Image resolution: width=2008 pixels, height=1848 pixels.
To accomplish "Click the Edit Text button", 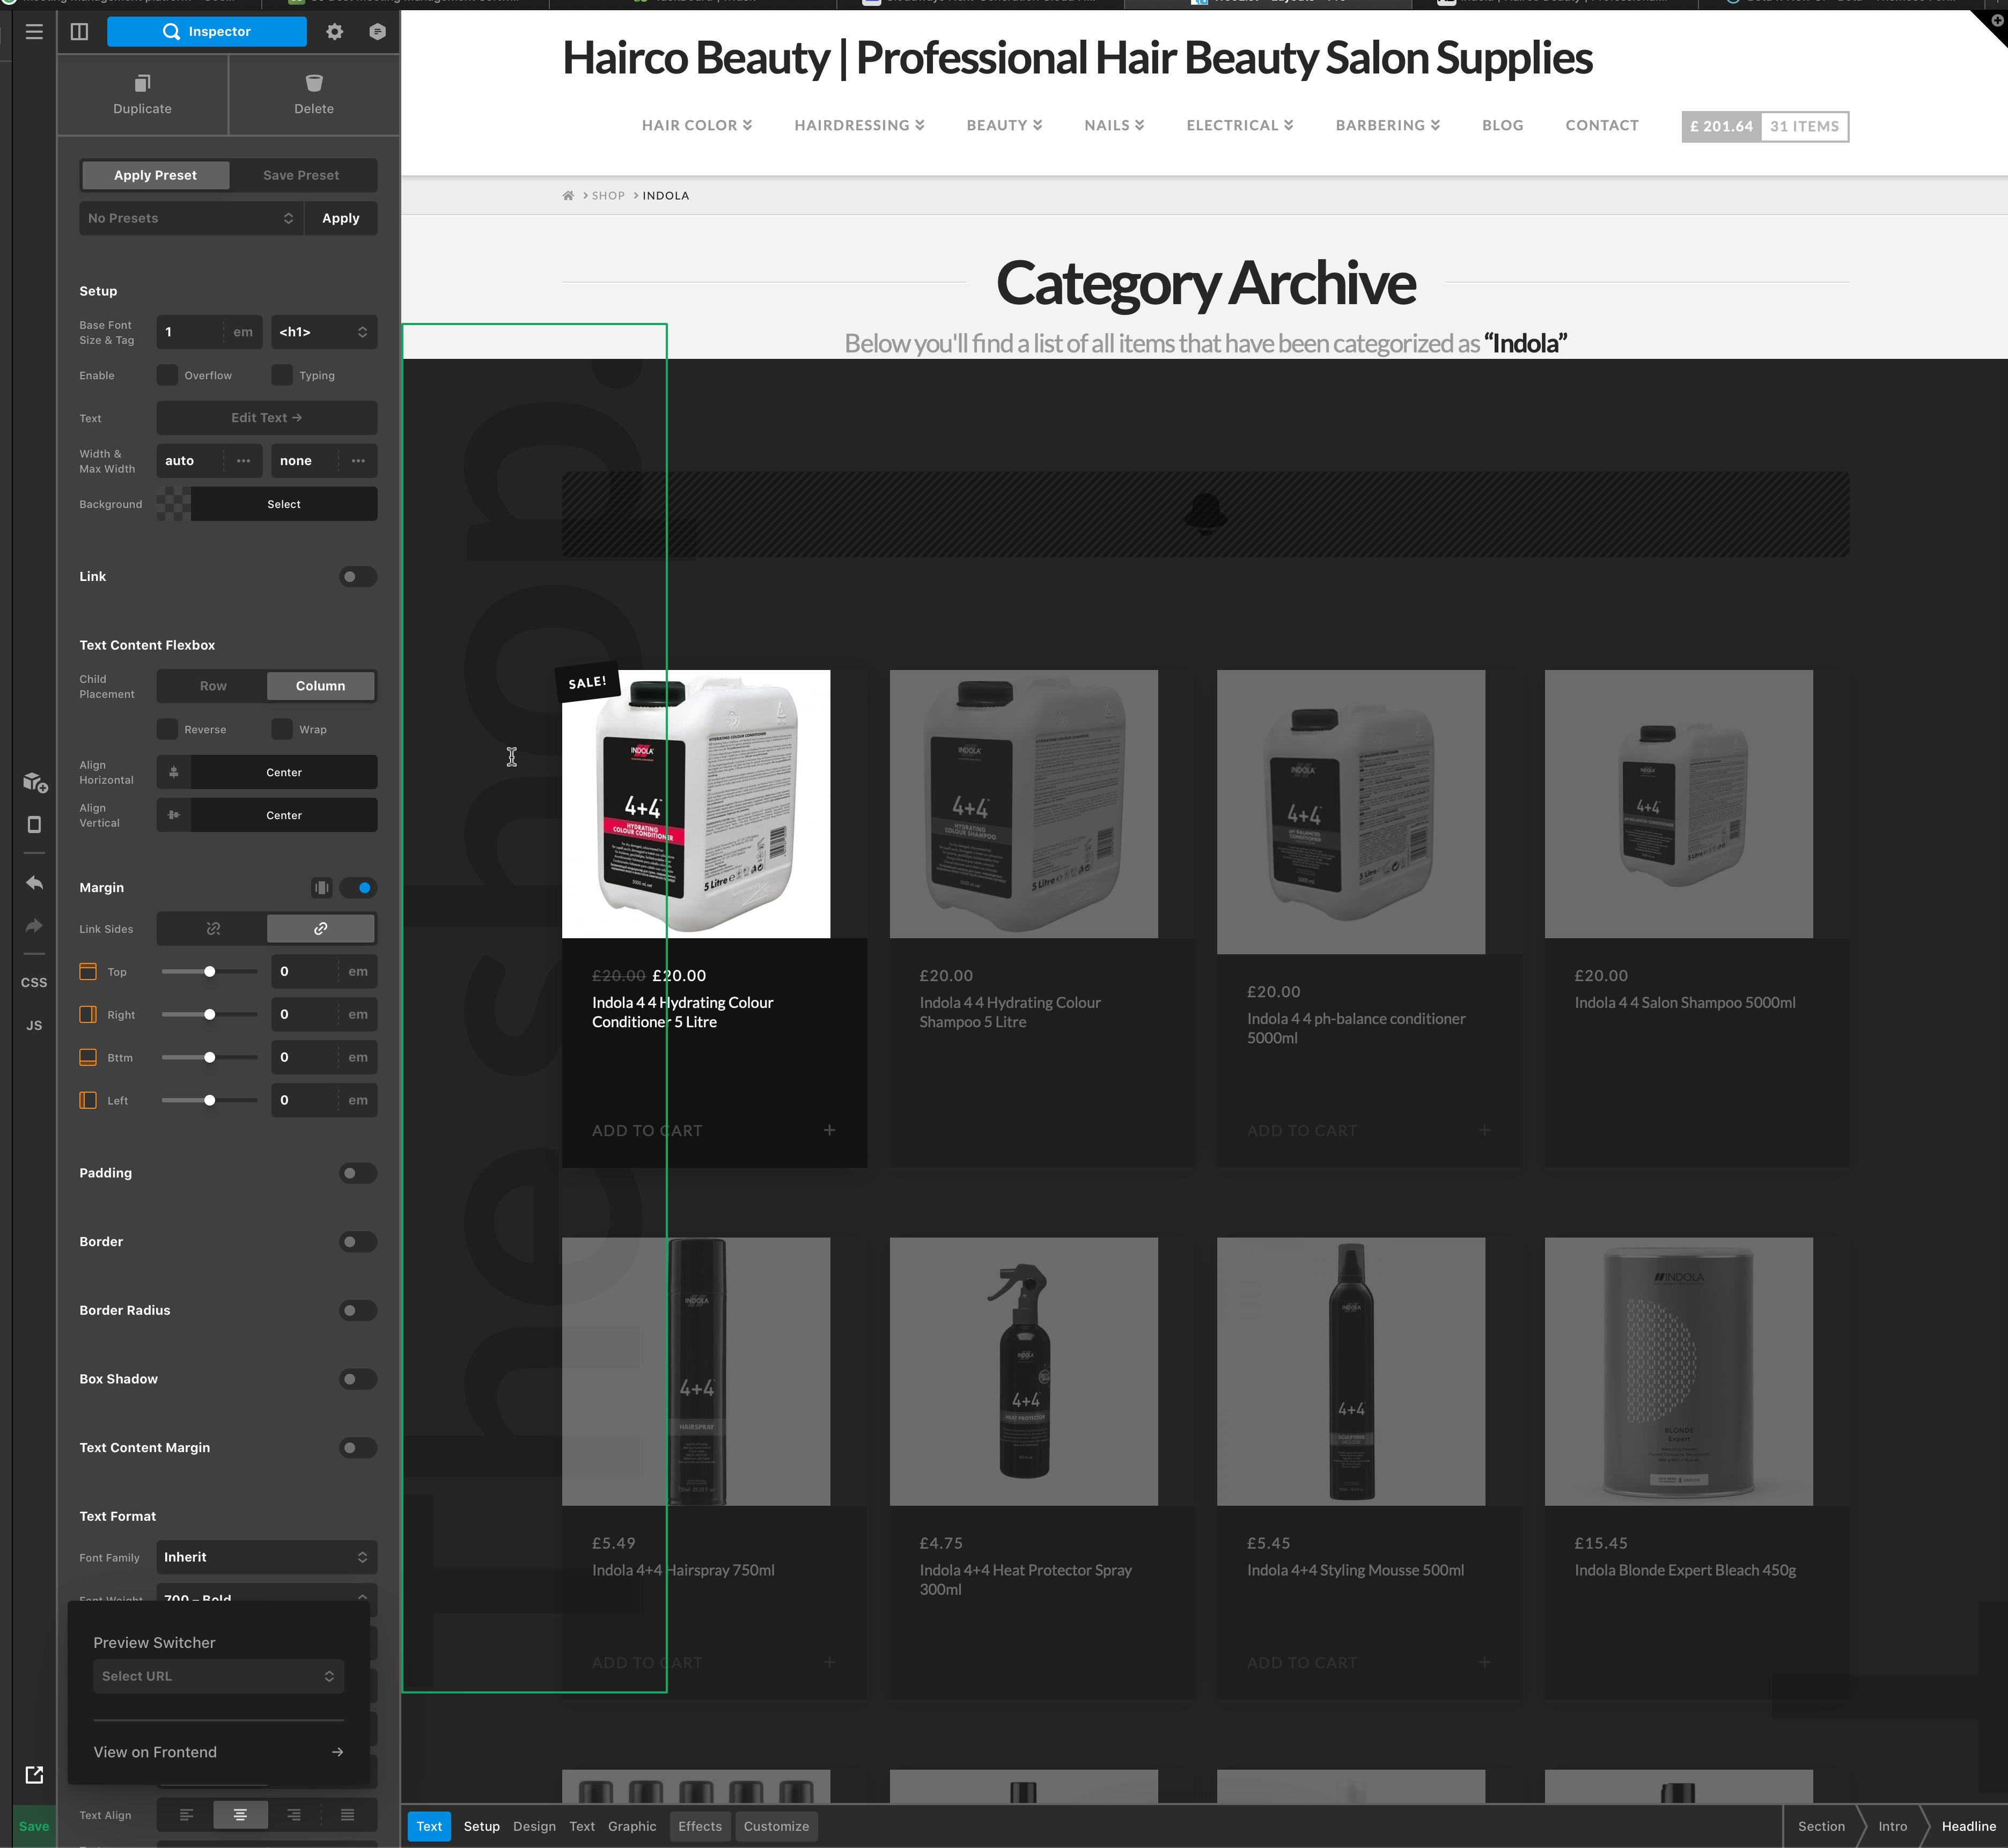I will click(266, 418).
